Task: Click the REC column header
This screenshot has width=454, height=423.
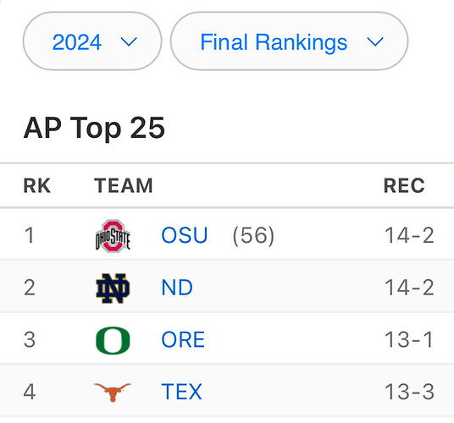Action: click(x=404, y=185)
